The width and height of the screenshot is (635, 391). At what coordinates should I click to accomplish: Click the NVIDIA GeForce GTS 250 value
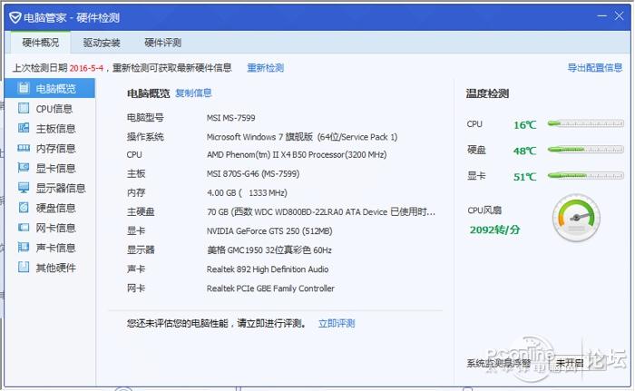[x=269, y=231]
